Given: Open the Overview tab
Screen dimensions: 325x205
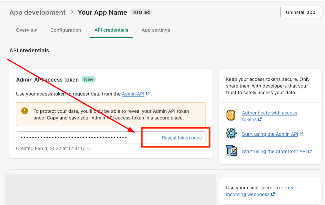Looking at the screenshot, I should [26, 30].
